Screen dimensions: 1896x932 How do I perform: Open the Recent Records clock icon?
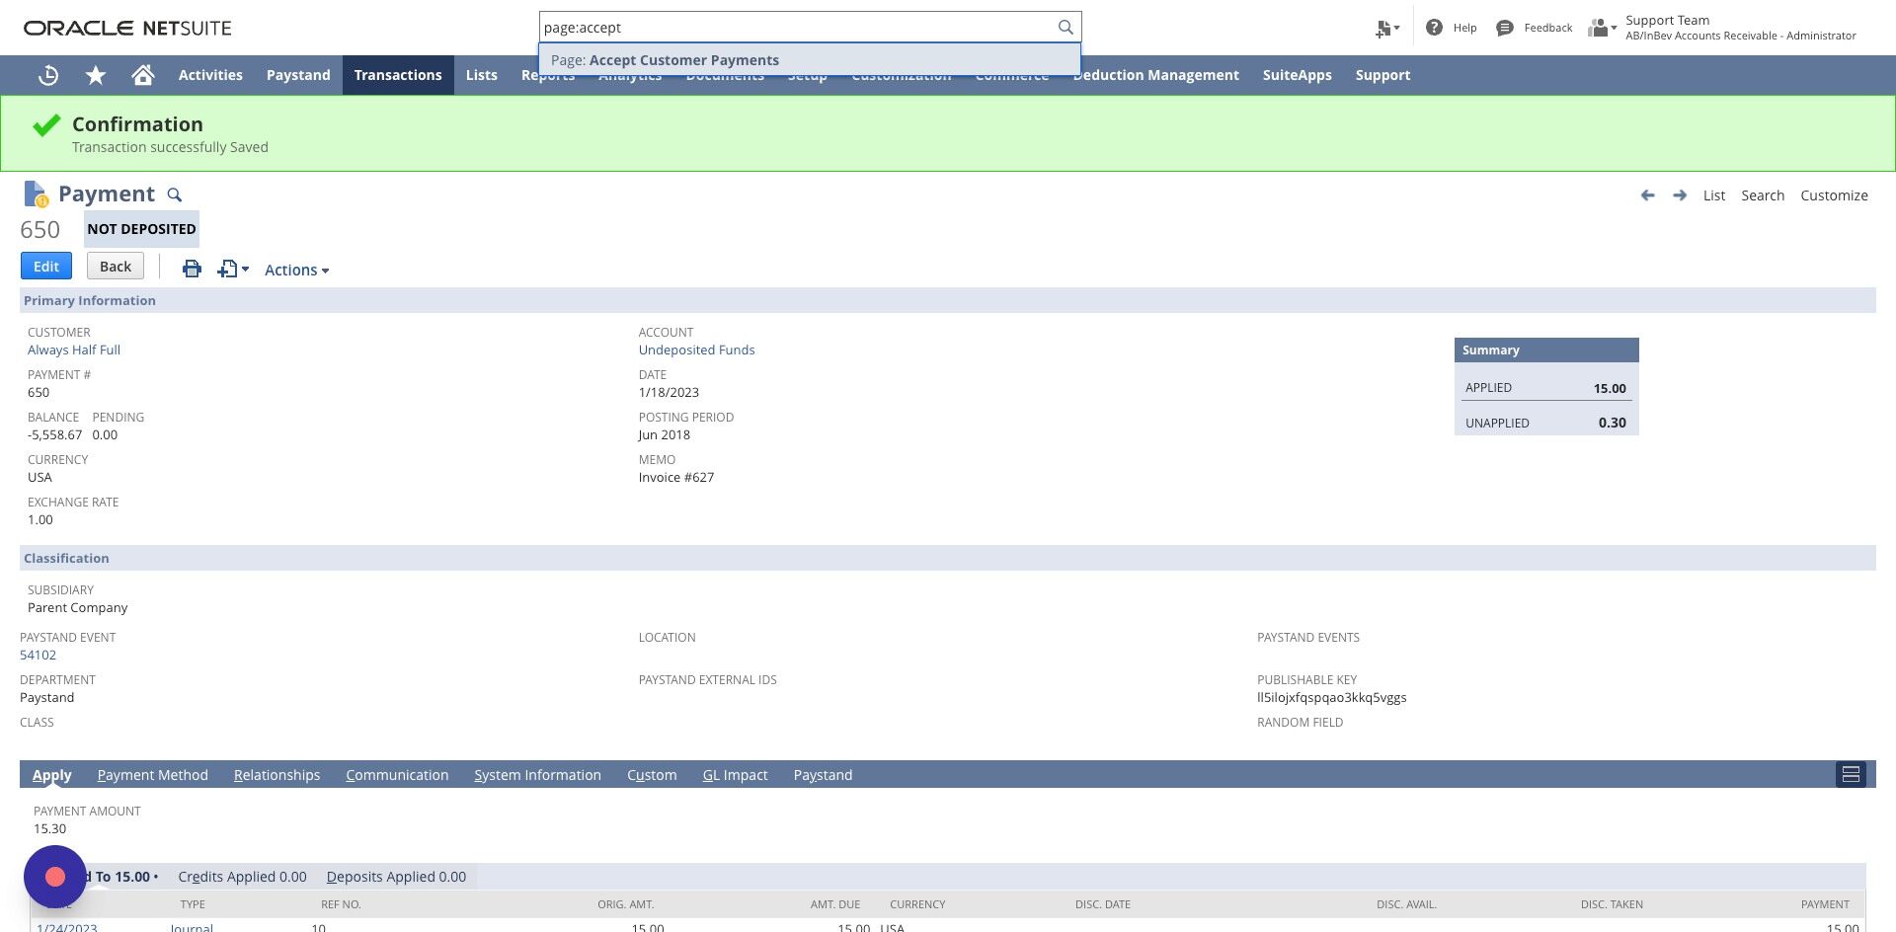coord(48,75)
